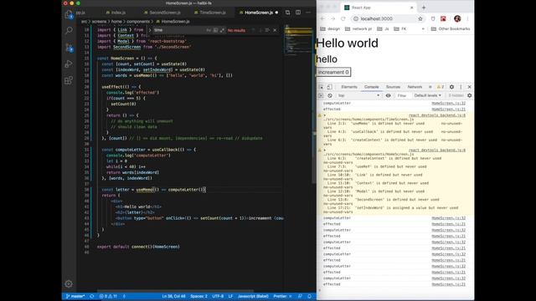This screenshot has width=536, height=301.
Task: Click the master branch in status bar
Action: tap(75, 296)
